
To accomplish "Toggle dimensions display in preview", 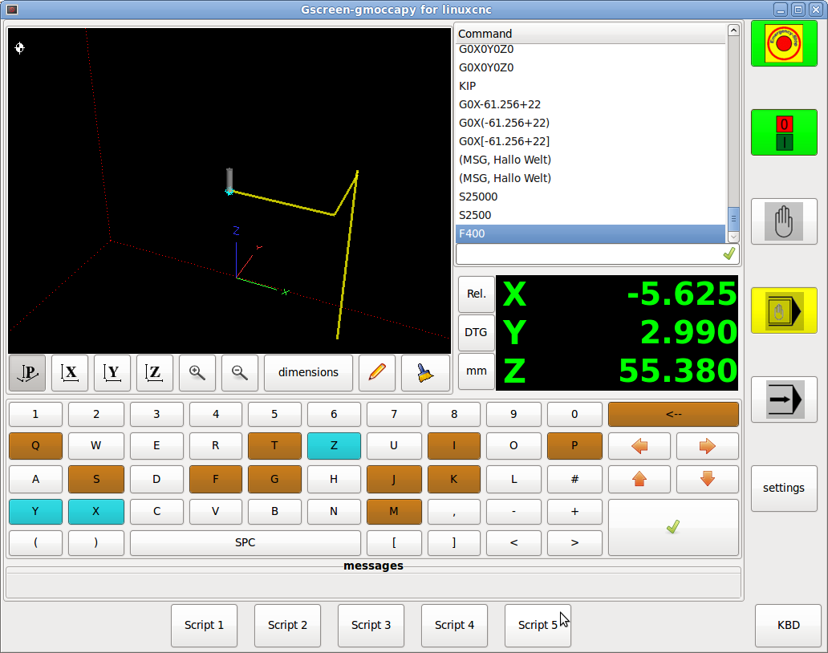I will (308, 373).
